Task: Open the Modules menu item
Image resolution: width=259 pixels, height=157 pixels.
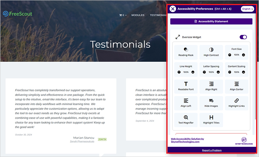Action: (x=138, y=15)
